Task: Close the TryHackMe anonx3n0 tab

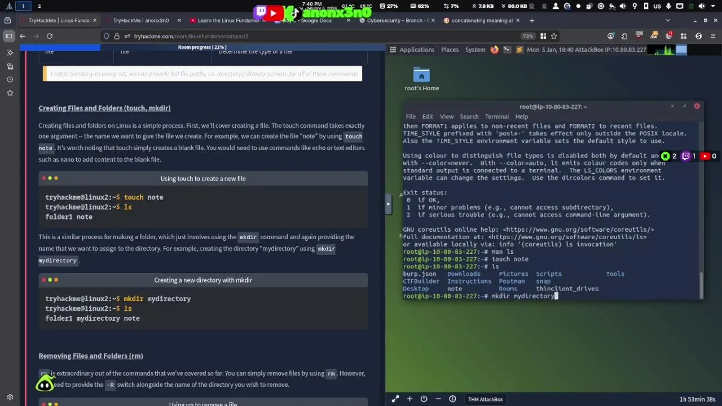Action: pos(179,20)
